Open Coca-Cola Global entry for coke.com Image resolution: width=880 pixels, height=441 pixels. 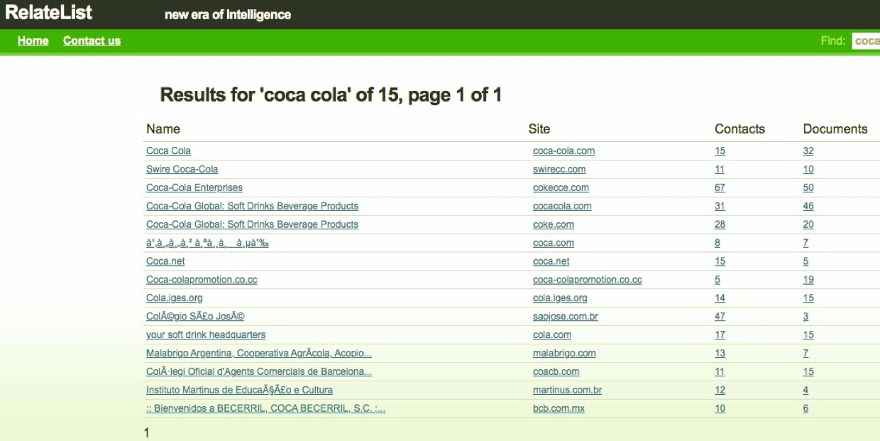point(252,224)
